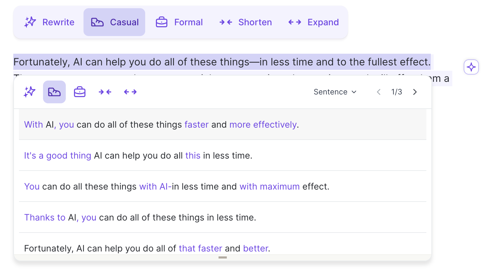The image size is (489, 278).
Task: Choose the Formal tone option at top
Action: [179, 22]
